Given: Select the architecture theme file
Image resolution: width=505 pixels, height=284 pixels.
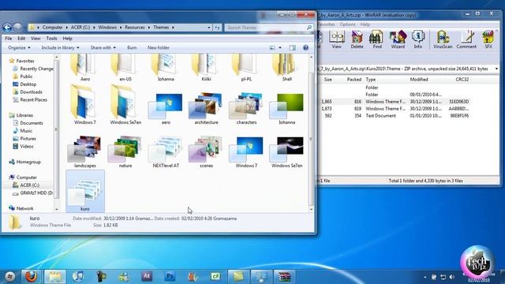Looking at the screenshot, I should [206, 109].
